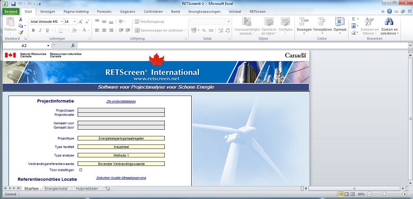Open the Name Box dropdown arrow

click(x=48, y=46)
